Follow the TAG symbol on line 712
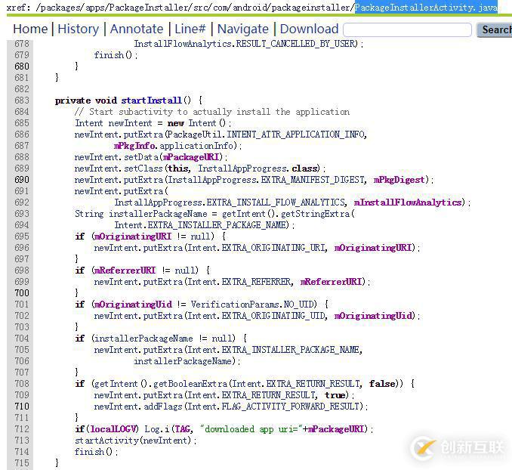 click(x=183, y=428)
